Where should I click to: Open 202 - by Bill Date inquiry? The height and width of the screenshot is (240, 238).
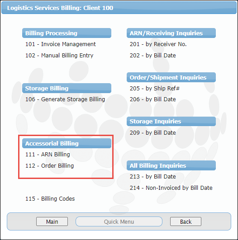(x=152, y=56)
